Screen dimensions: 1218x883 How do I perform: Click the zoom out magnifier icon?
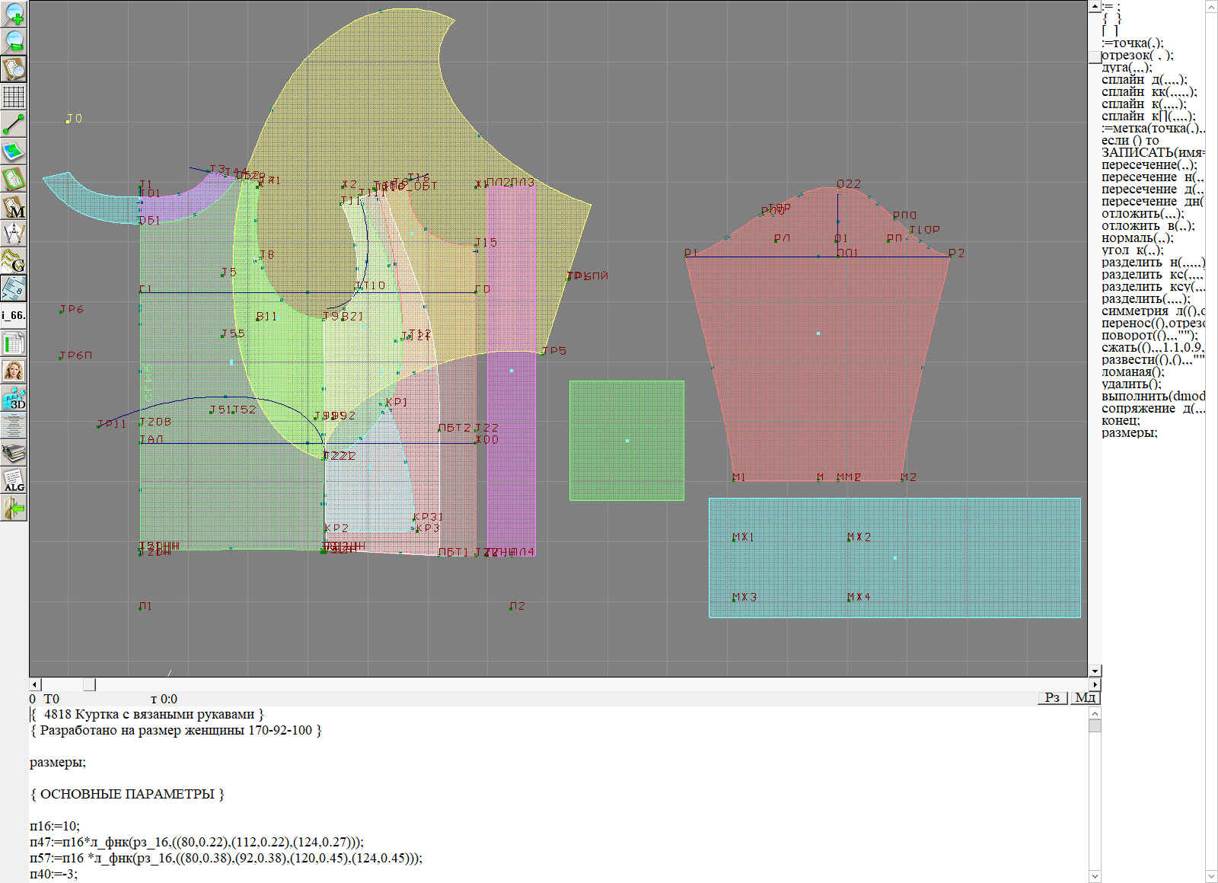point(14,40)
